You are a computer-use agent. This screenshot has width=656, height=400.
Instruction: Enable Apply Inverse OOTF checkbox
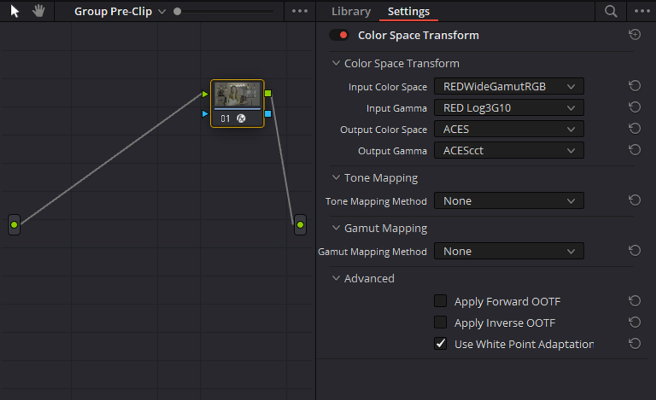[x=440, y=322]
